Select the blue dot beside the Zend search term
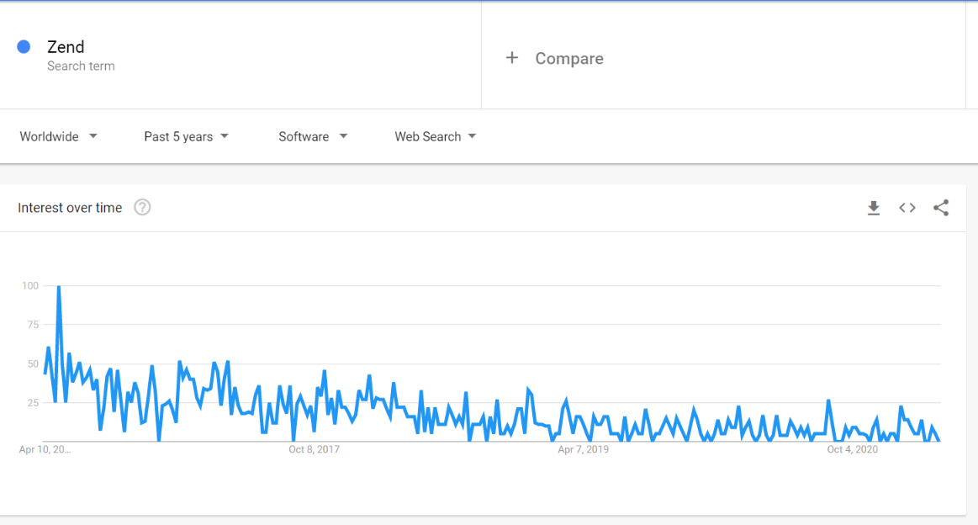The width and height of the screenshot is (978, 525). (x=24, y=46)
